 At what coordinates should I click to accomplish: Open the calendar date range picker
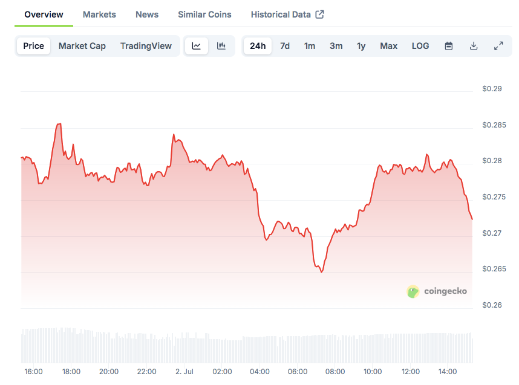click(448, 46)
